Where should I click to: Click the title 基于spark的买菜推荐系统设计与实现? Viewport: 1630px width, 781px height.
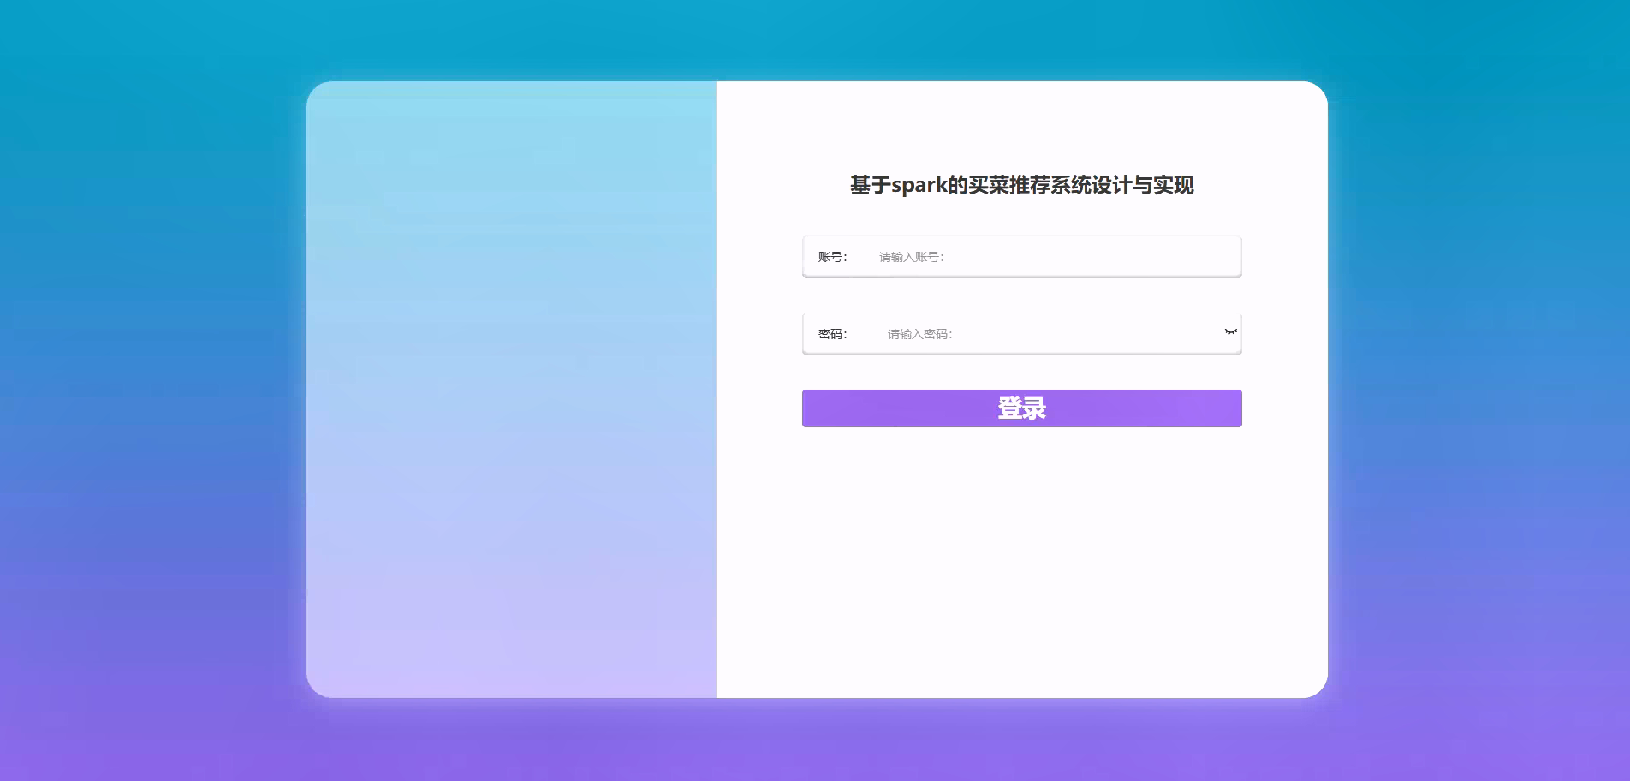(x=1021, y=185)
